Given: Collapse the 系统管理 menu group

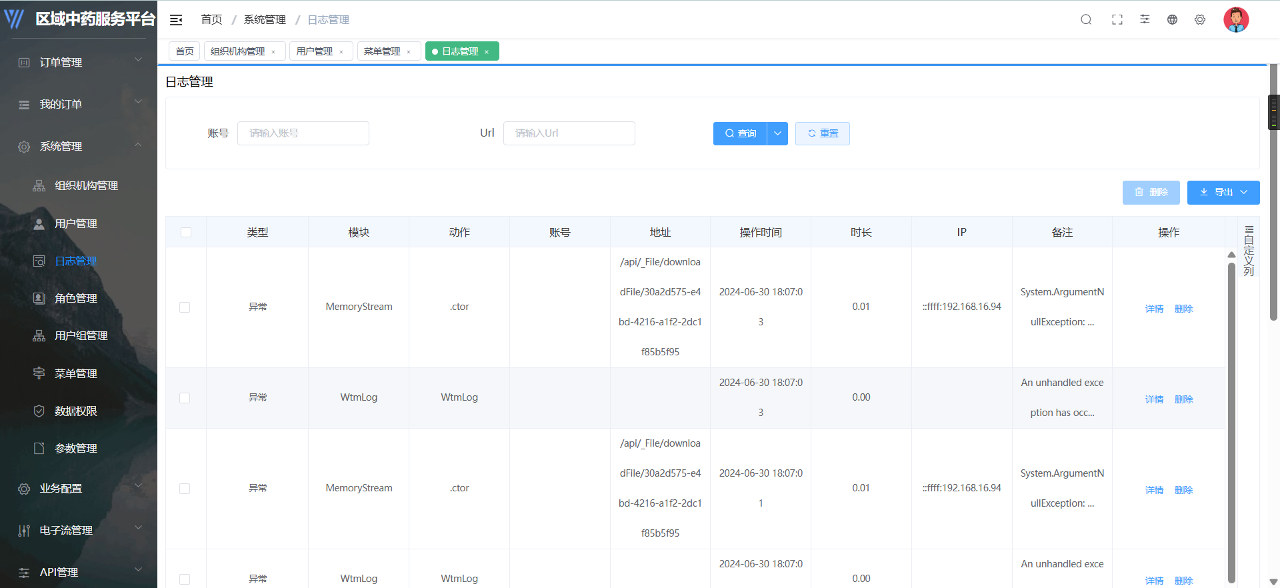Looking at the screenshot, I should pos(139,145).
